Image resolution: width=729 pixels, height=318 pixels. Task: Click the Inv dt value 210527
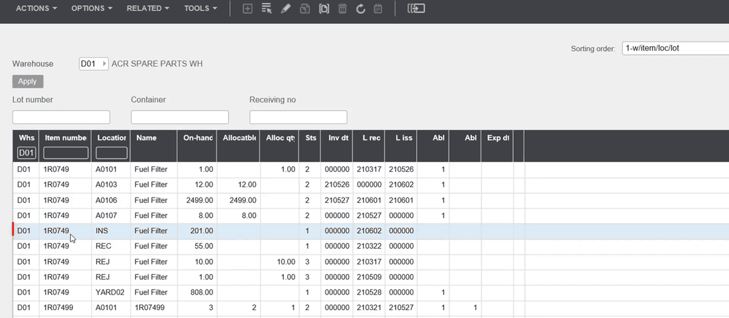(x=337, y=200)
